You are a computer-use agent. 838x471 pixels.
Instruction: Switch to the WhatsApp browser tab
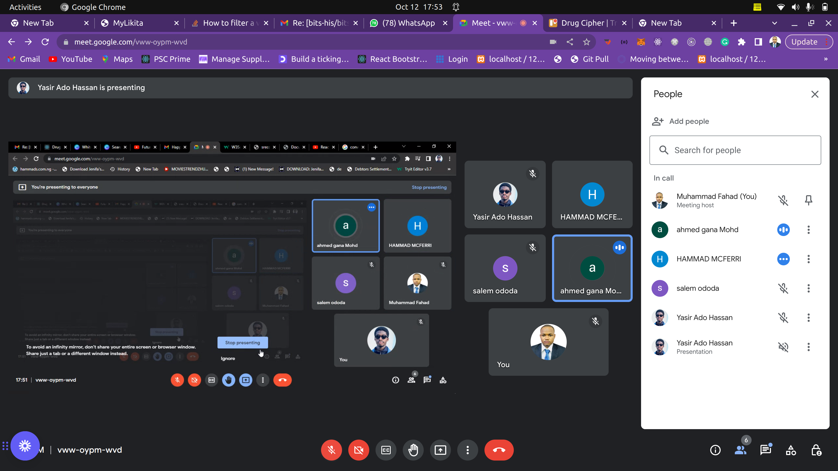[x=408, y=23]
